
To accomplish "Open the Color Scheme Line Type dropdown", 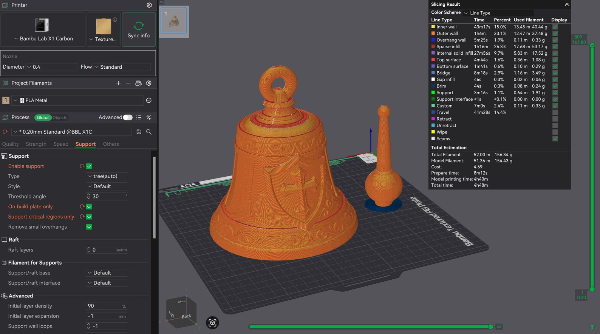I will point(498,13).
